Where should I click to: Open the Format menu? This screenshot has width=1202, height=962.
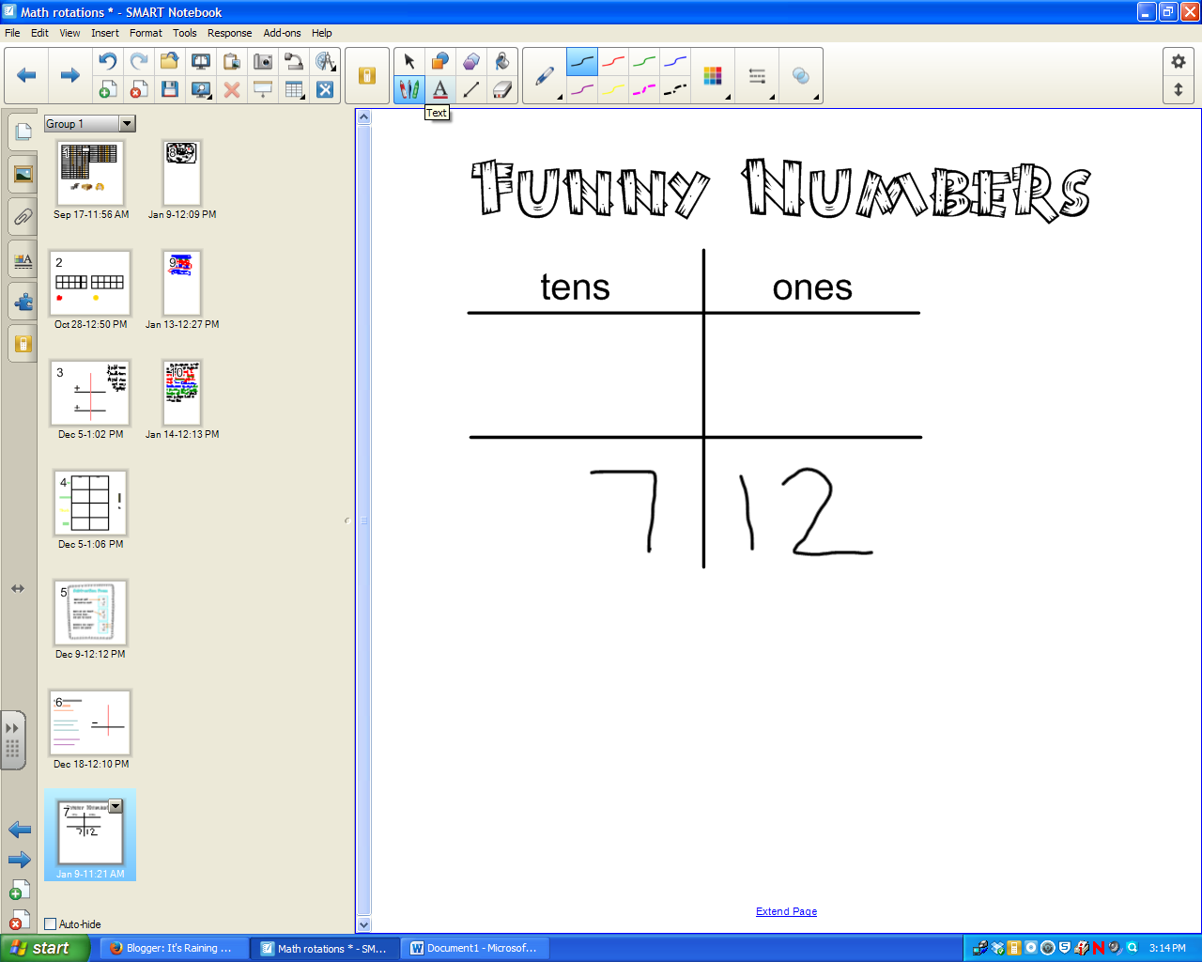(x=146, y=33)
